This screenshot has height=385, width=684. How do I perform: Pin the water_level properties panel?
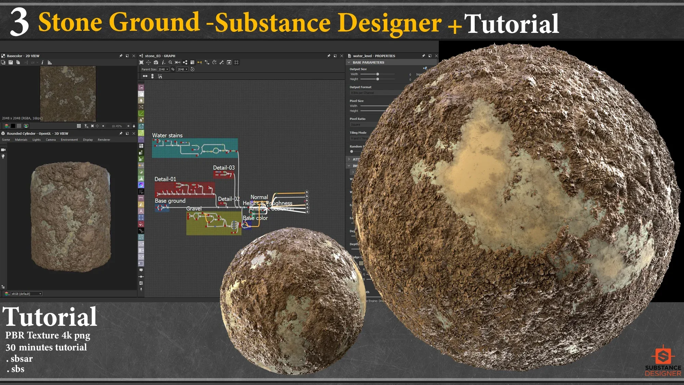pos(423,56)
